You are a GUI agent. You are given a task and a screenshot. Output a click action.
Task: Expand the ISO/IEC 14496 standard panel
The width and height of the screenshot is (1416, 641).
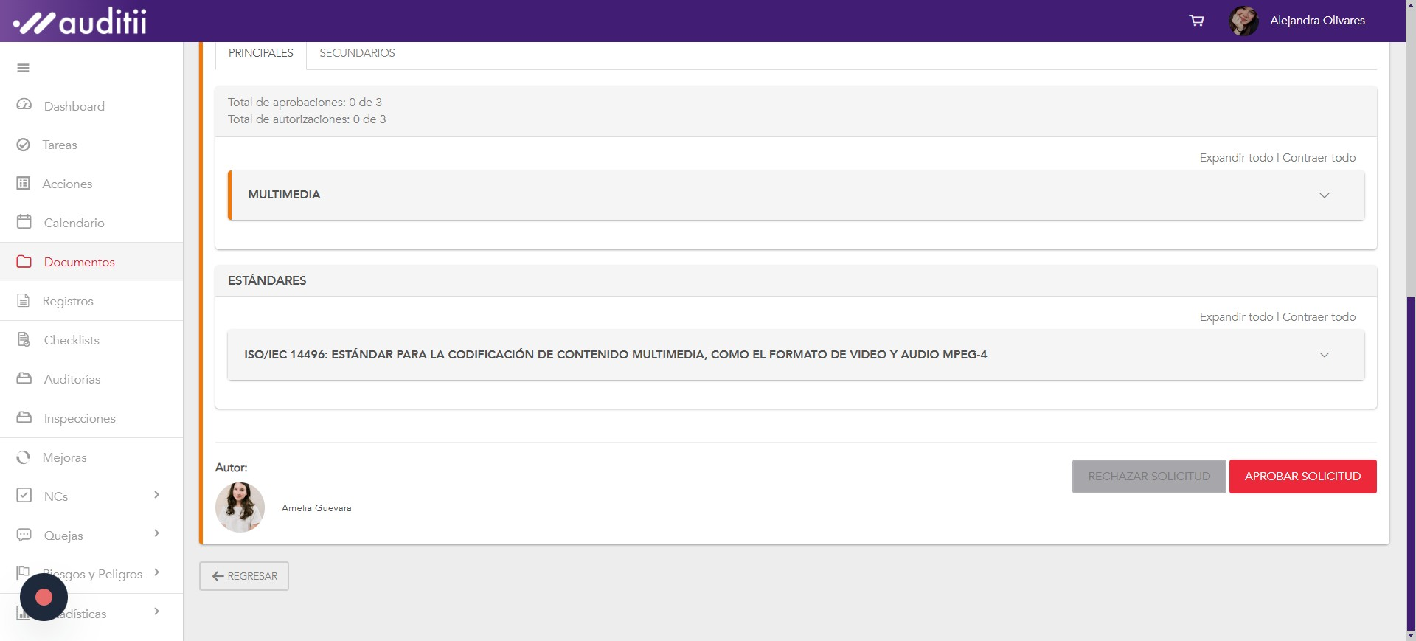[x=1324, y=355]
